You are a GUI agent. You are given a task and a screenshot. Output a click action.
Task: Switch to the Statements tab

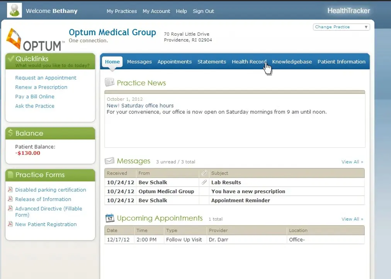point(212,62)
